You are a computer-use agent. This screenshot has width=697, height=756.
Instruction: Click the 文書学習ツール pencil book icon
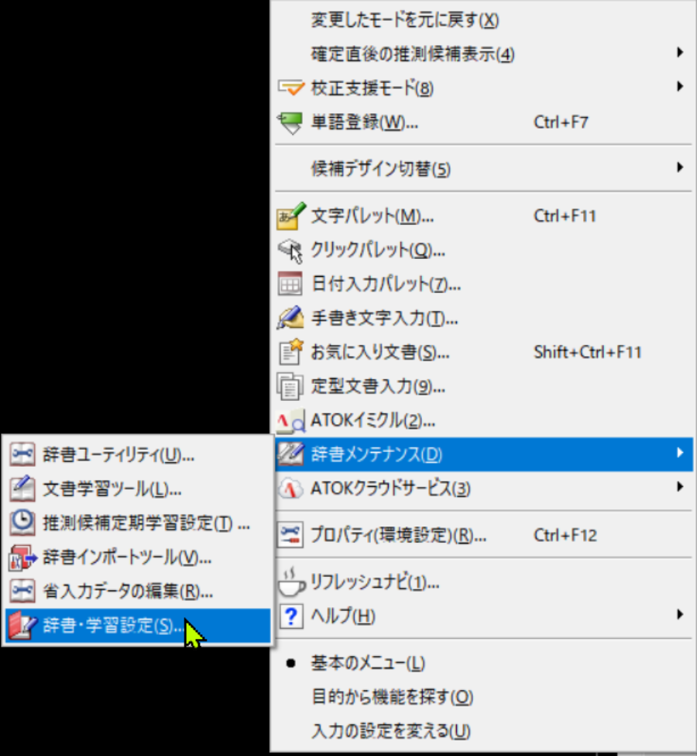tap(22, 488)
